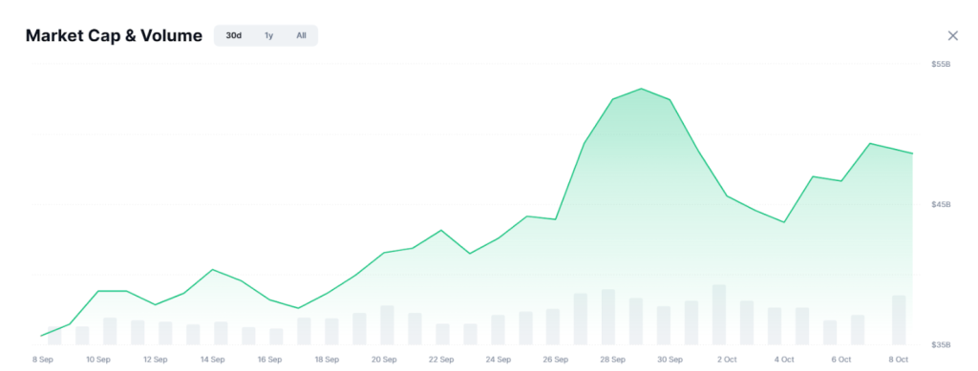Click the $35B axis label
The height and width of the screenshot is (371, 978).
tap(941, 345)
